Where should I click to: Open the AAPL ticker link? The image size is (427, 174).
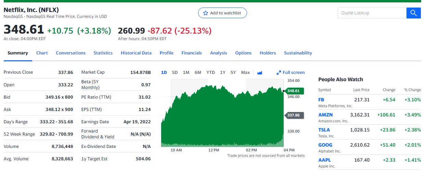click(324, 160)
